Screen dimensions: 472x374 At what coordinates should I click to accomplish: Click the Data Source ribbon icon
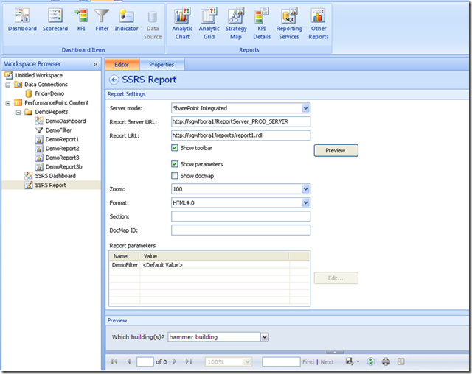153,24
